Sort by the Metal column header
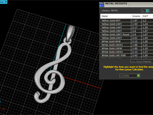This screenshot has width=153, height=115. (116, 16)
